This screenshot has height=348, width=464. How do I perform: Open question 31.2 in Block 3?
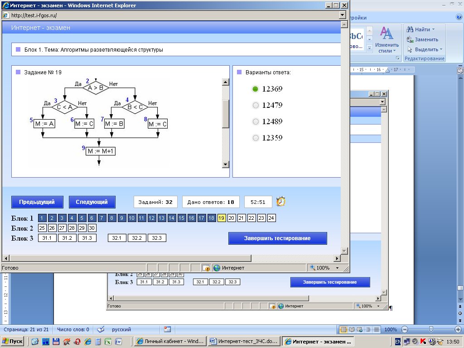click(x=67, y=238)
